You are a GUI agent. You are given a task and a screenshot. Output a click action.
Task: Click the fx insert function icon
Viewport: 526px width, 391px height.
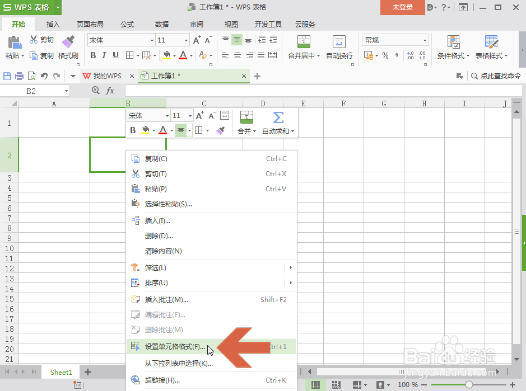coord(110,91)
